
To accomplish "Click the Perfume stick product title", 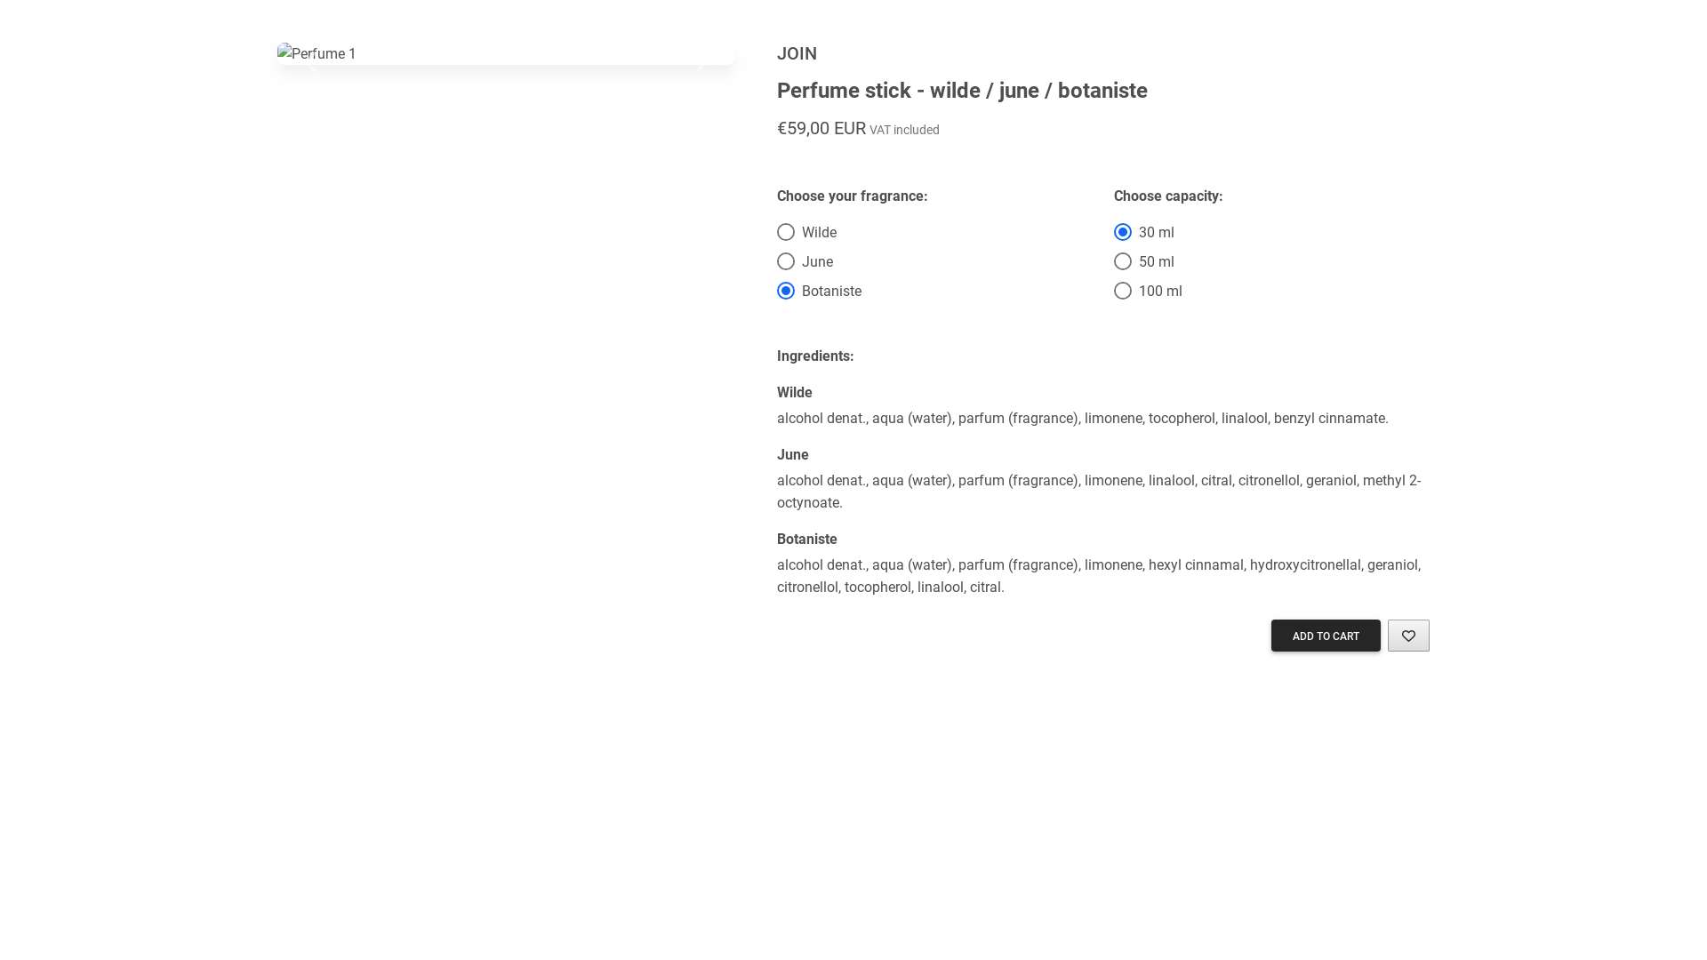I will (962, 91).
